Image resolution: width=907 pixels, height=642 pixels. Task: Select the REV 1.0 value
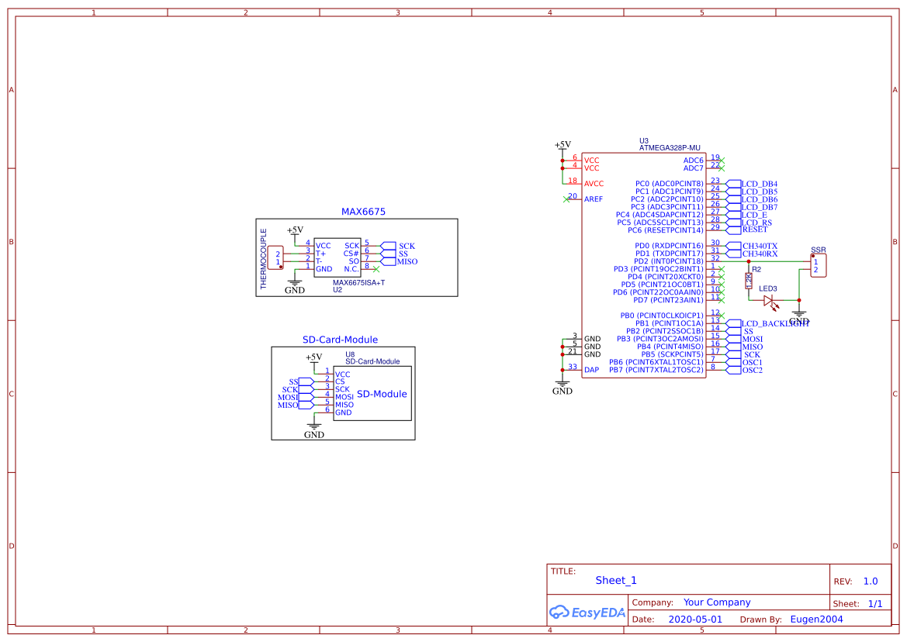point(869,580)
